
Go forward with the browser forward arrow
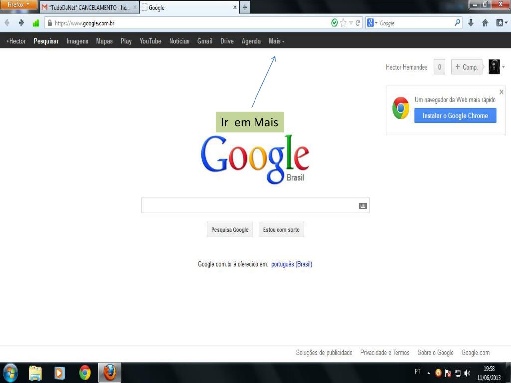tap(21, 23)
